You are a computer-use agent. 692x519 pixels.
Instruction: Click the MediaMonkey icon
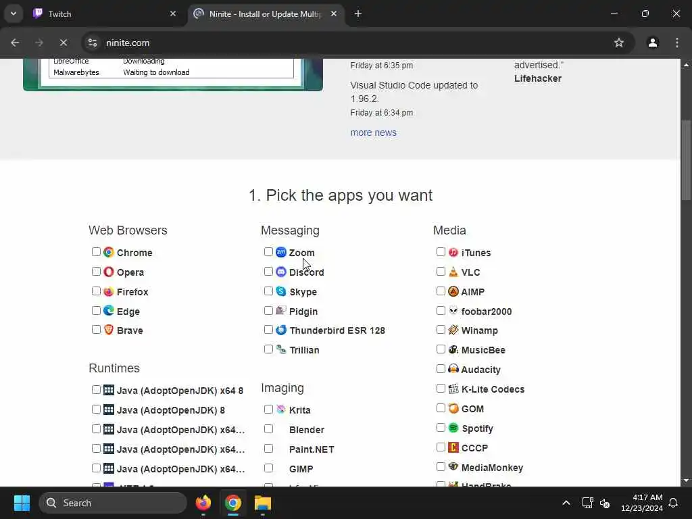coord(453,466)
